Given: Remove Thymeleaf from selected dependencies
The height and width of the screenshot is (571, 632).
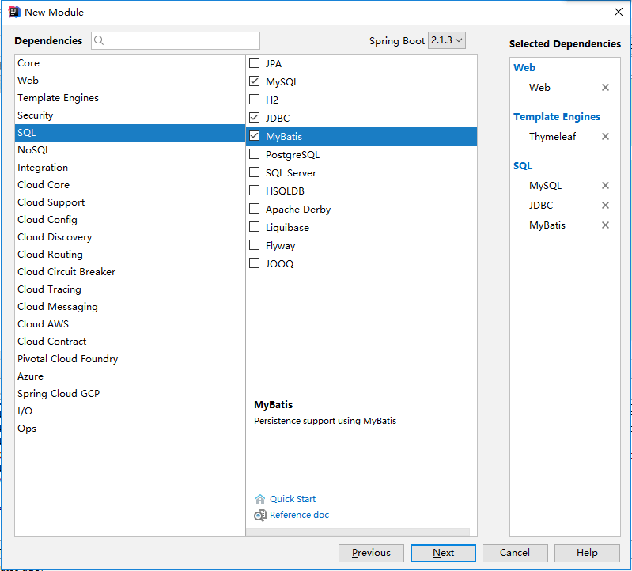Looking at the screenshot, I should 605,137.
